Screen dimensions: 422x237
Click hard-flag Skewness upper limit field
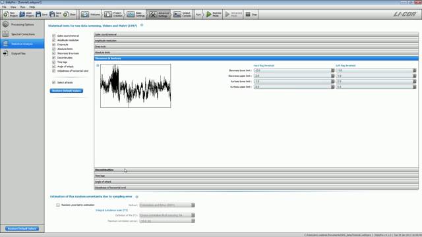[x=294, y=76]
